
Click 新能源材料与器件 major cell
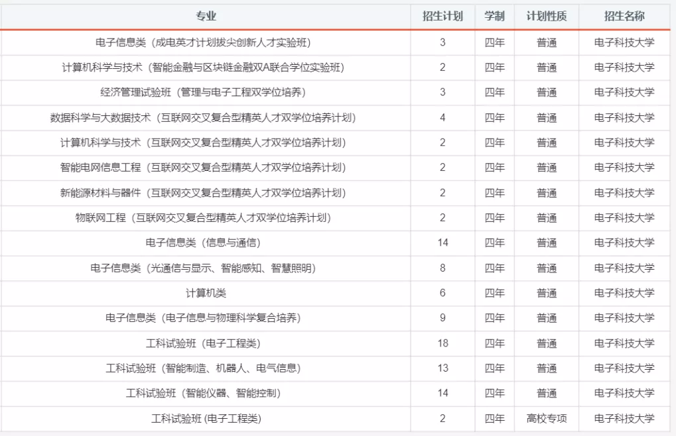point(206,192)
